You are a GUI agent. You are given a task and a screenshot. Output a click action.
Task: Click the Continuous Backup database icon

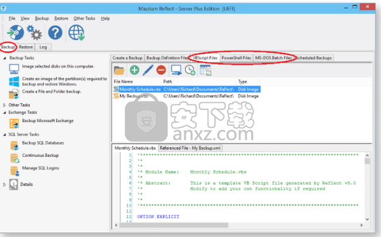[x=15, y=158]
